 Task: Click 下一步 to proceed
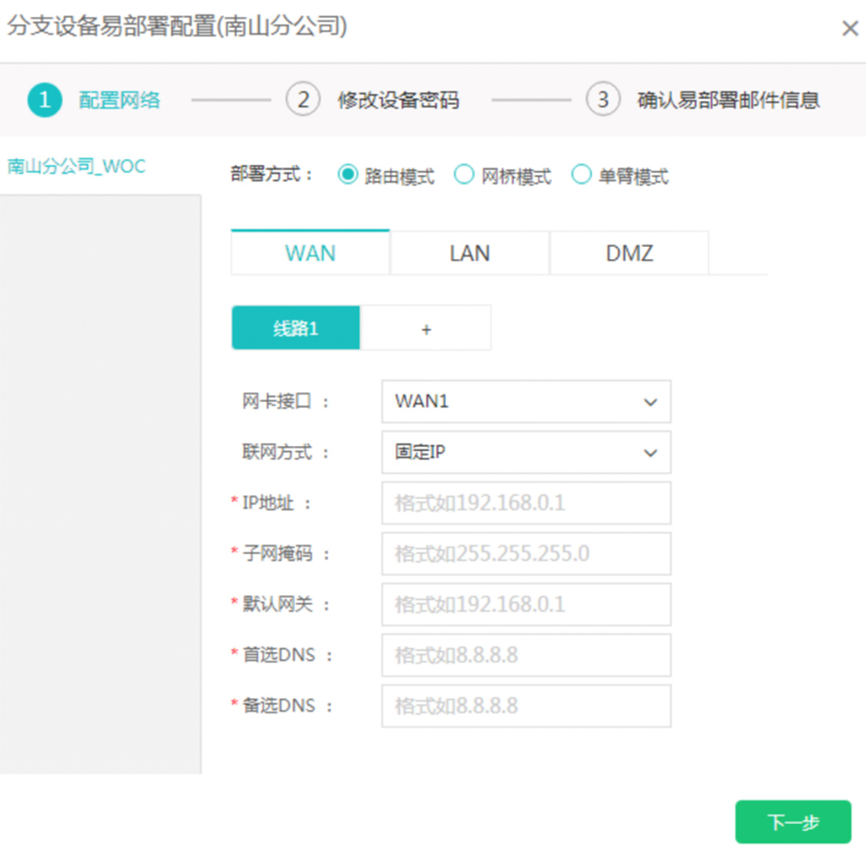(x=793, y=822)
